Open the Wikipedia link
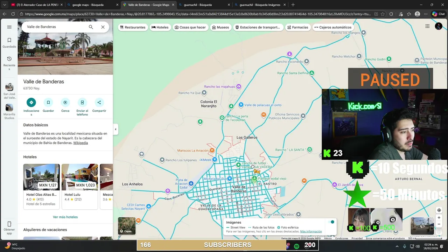 tap(80, 143)
